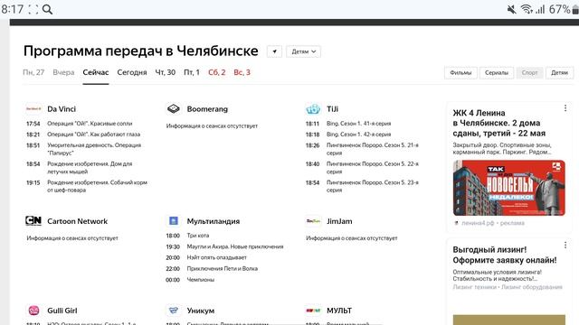Screen dimensions: 579x325
Task: Open the Da Vinci channel logo
Action: click(x=33, y=109)
